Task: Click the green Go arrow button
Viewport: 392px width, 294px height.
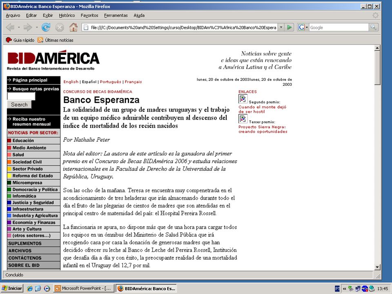Action: pyautogui.click(x=289, y=27)
